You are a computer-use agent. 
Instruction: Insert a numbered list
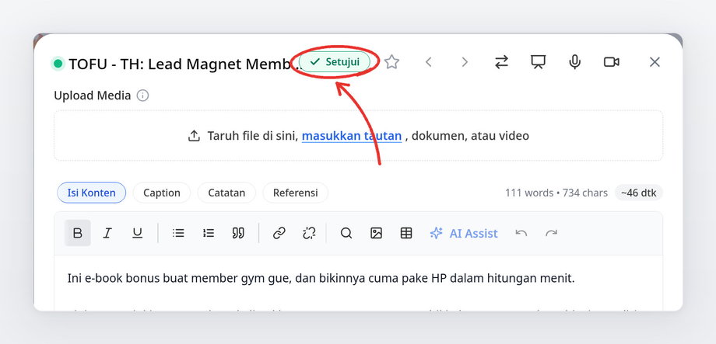209,233
